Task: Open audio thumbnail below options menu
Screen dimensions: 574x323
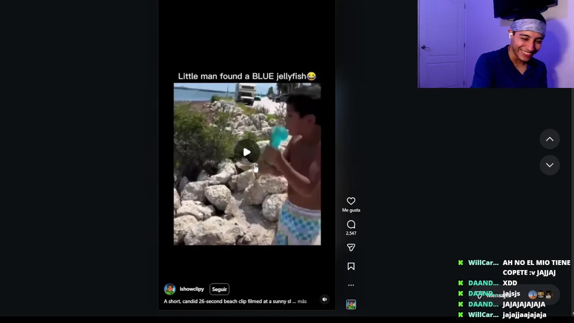Action: tap(351, 305)
